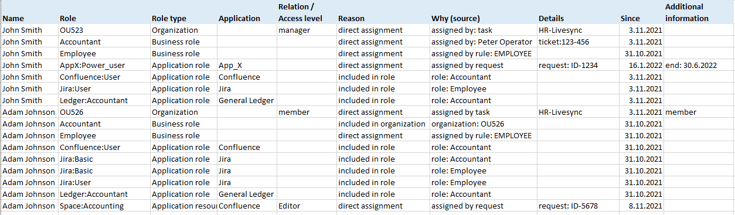This screenshot has height=215, width=735.
Task: Click the included in organization cell
Action: (x=383, y=124)
